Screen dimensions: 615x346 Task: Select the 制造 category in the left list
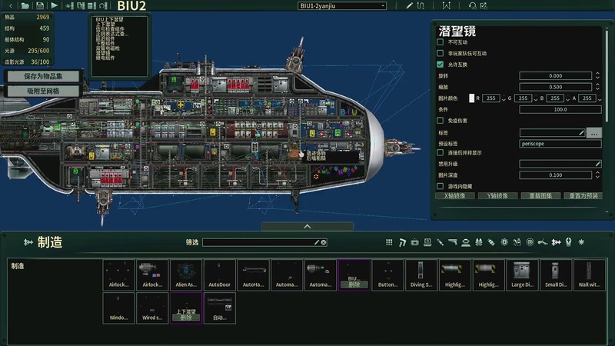[x=18, y=266]
